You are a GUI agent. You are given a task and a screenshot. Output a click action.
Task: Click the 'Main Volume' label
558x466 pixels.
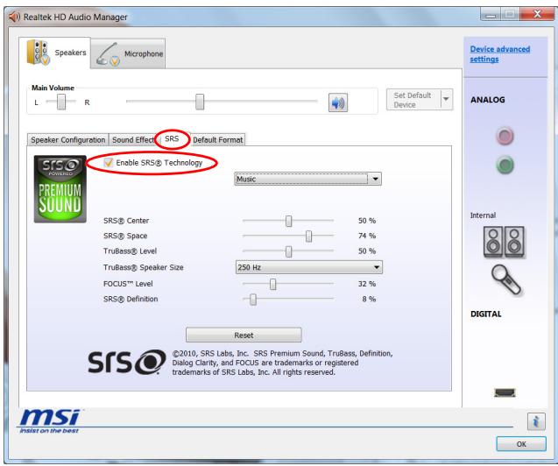(53, 88)
